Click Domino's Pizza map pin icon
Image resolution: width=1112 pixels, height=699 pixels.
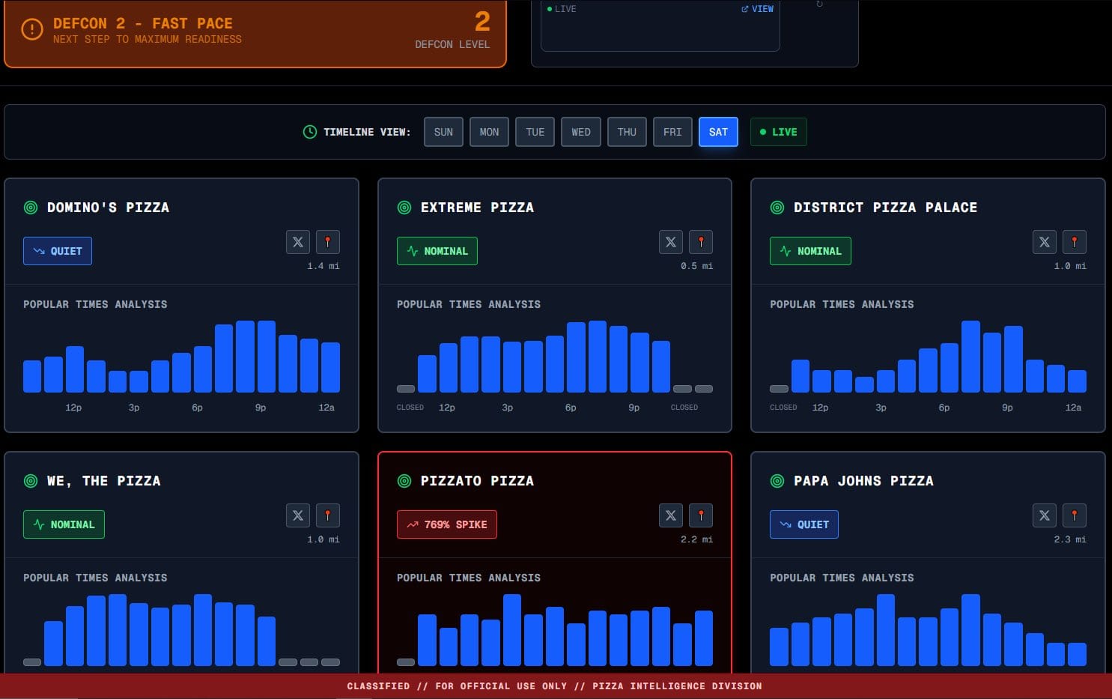[x=327, y=242]
